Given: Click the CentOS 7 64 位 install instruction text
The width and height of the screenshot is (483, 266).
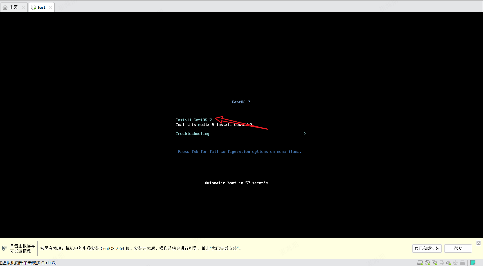Looking at the screenshot, I should 141,248.
